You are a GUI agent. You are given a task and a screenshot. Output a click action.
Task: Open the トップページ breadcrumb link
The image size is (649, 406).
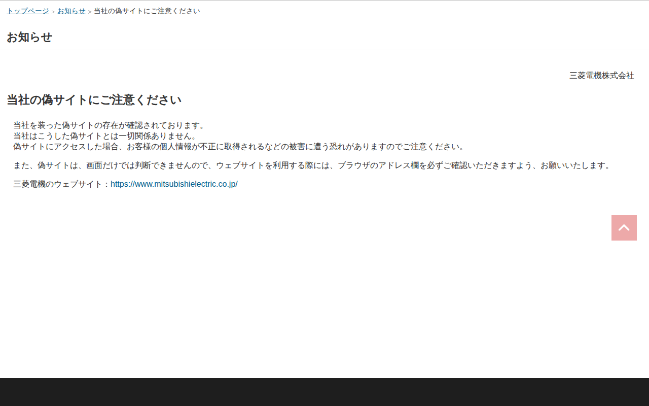coord(28,11)
